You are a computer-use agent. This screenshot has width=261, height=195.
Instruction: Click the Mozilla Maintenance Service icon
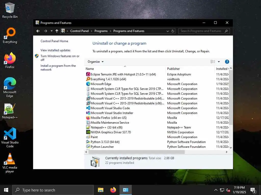coord(88,122)
